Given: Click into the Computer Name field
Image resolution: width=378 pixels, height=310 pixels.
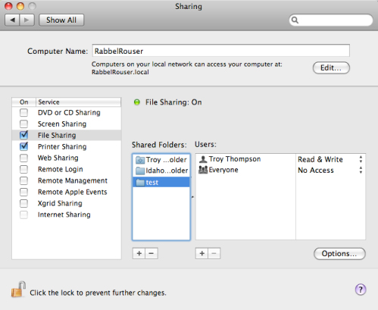Looking at the screenshot, I should 221,51.
